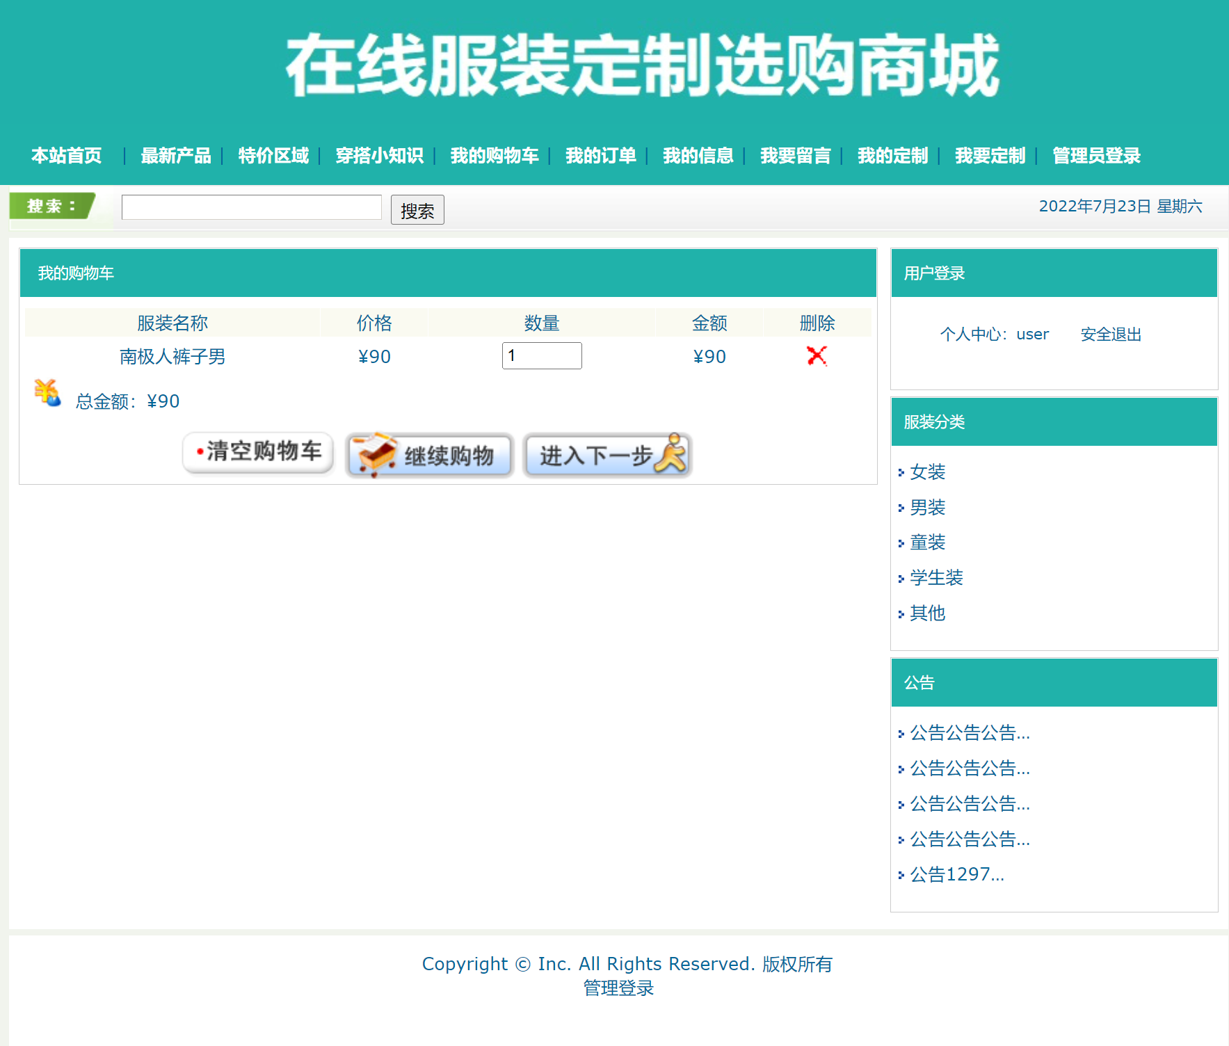The width and height of the screenshot is (1229, 1046).
Task: Click the yuan coin icon beside 总金额
Action: click(46, 393)
